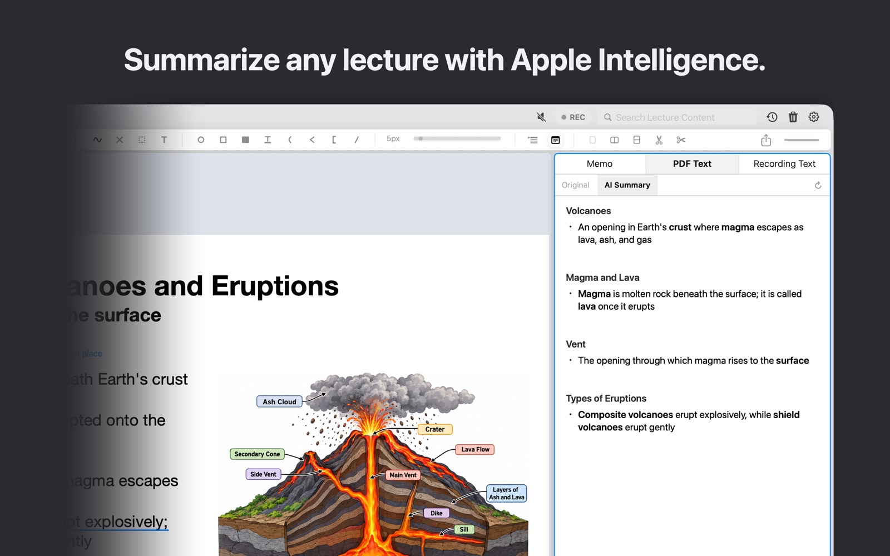Click the 'Volcanoes' summary heading
The image size is (890, 556).
coord(588,211)
